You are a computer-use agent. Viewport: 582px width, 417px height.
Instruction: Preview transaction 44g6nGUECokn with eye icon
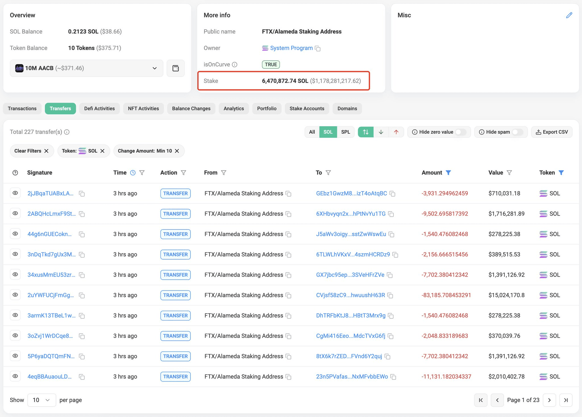15,234
